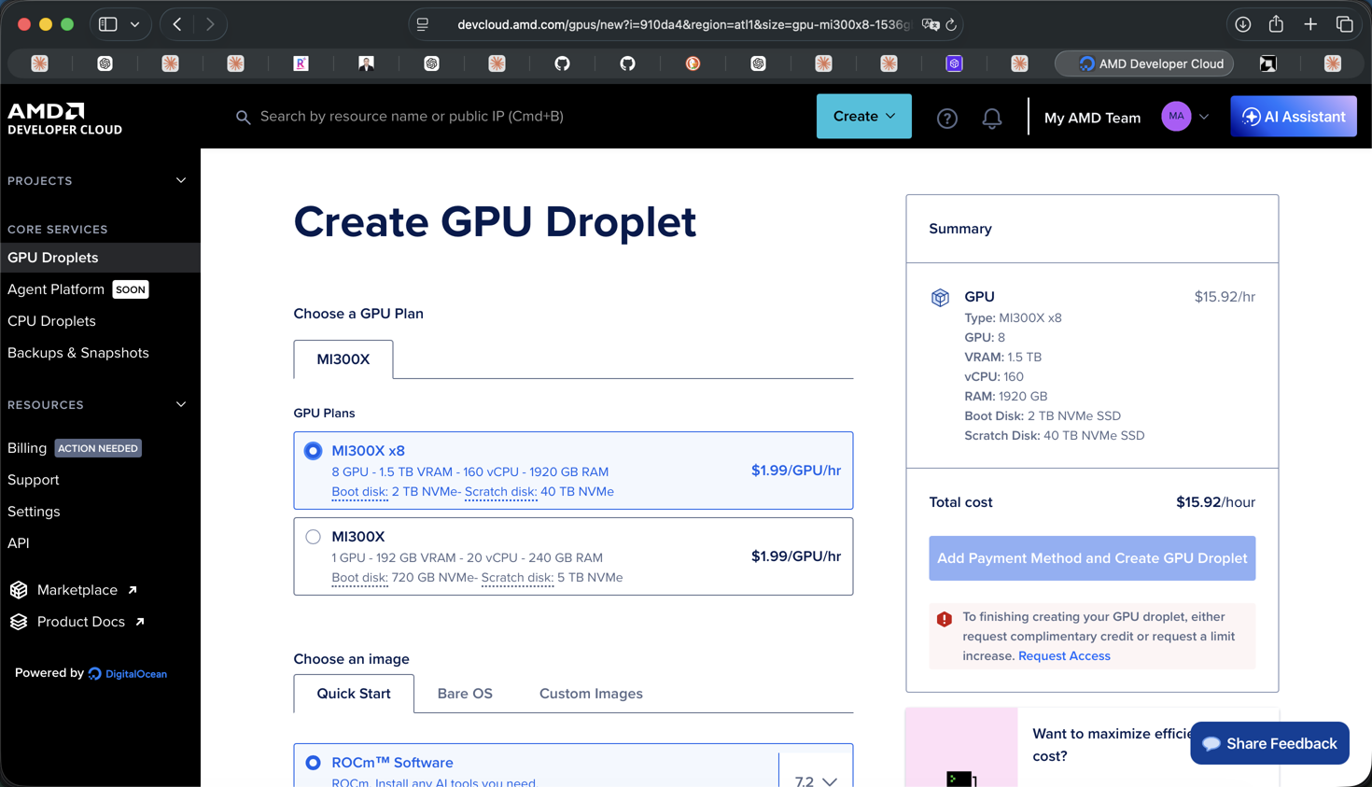Viewport: 1372px width, 787px height.
Task: Expand the account menu chevron
Action: click(1204, 118)
